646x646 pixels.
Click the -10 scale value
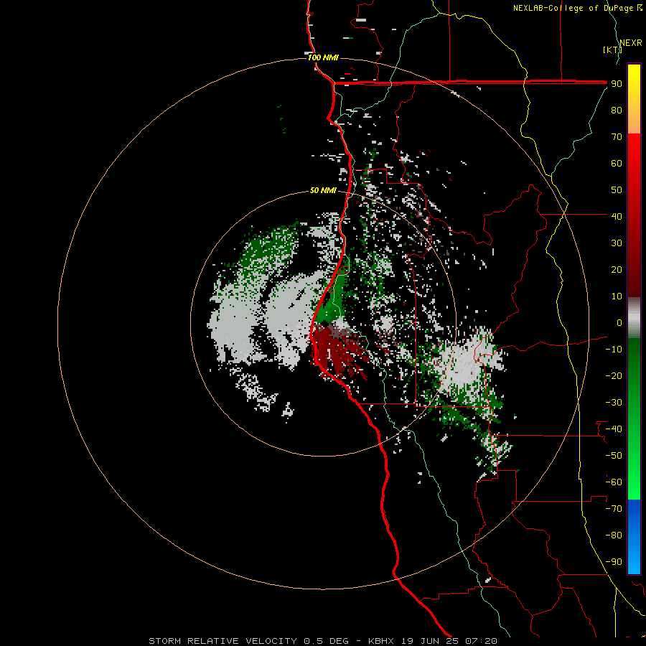(x=614, y=350)
